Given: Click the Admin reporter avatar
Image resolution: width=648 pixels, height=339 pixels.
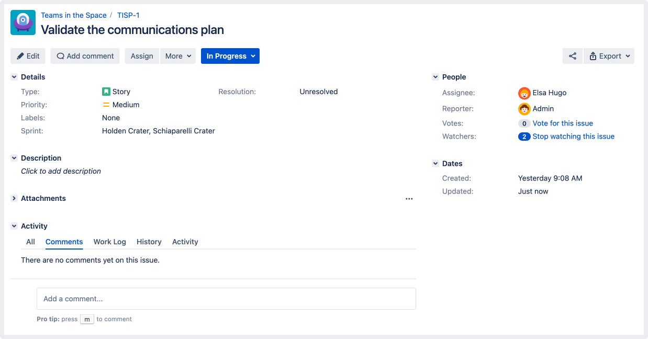Looking at the screenshot, I should (524, 109).
